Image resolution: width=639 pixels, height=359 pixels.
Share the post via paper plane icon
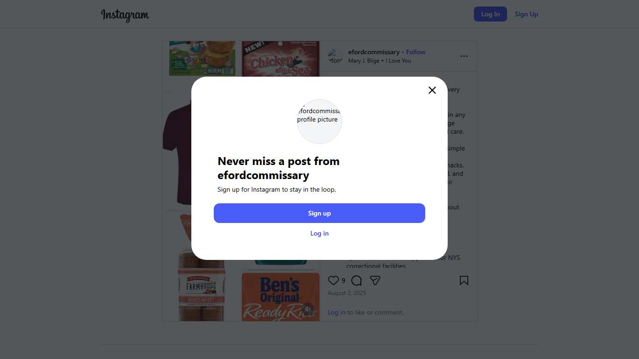coord(375,280)
